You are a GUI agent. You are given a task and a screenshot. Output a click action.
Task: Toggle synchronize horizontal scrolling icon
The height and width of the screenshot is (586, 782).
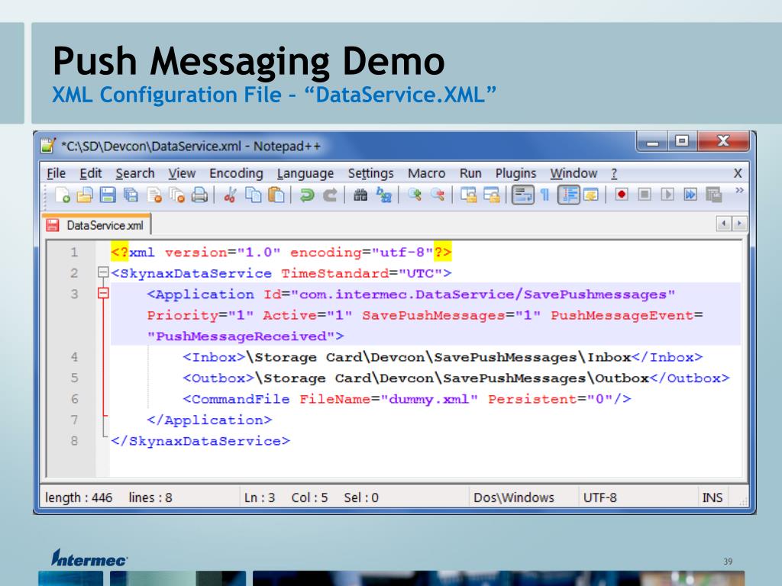[x=491, y=195]
